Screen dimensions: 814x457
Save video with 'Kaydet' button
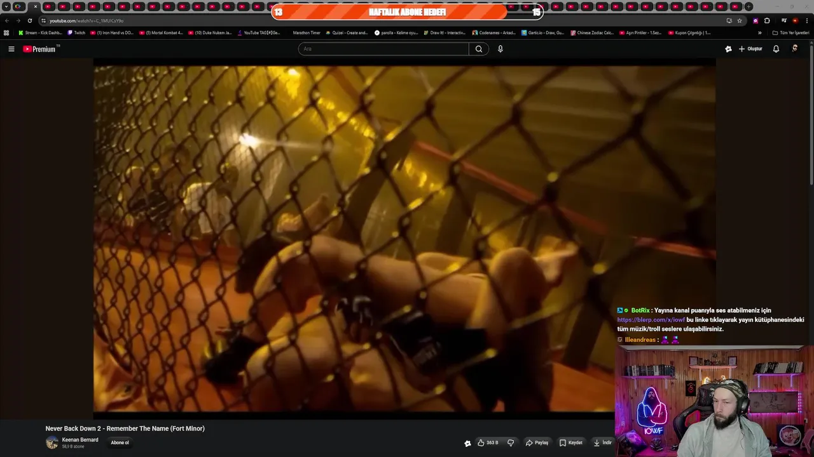[571, 443]
